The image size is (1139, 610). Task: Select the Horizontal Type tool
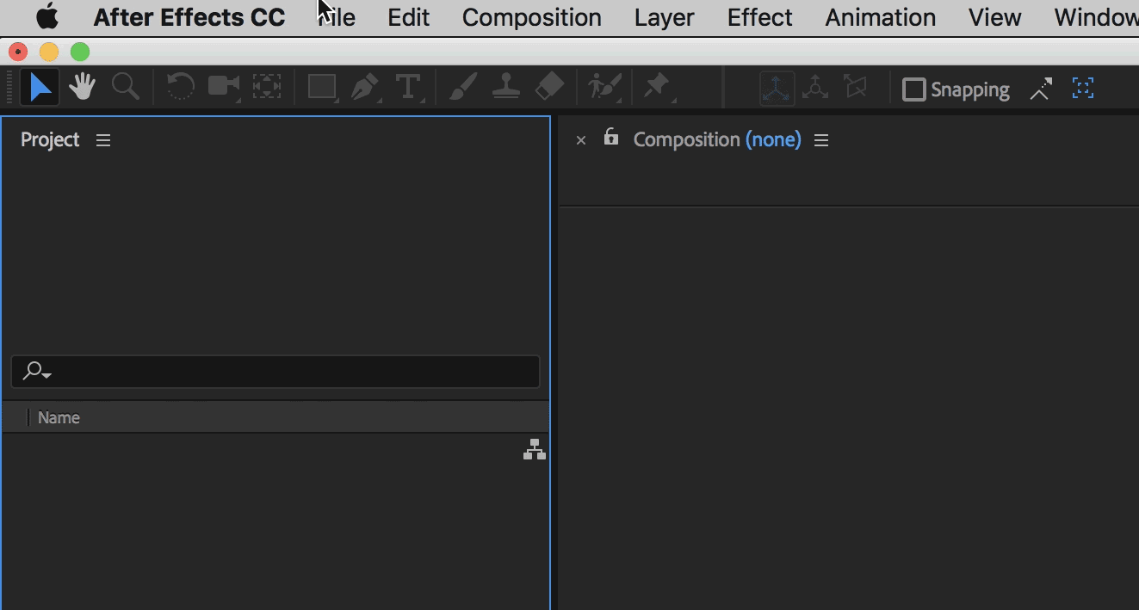tap(408, 88)
